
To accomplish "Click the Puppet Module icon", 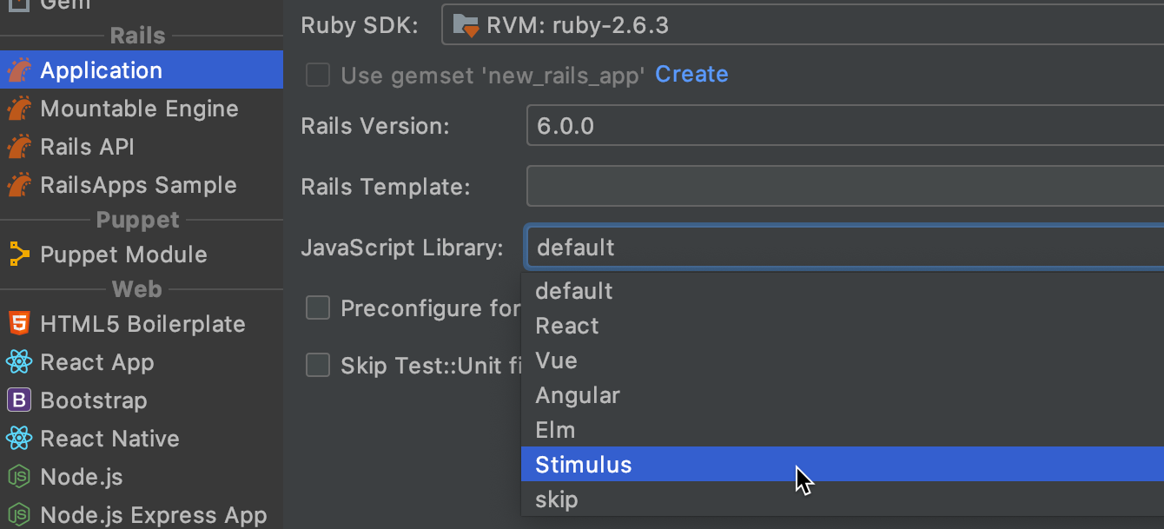I will 19,255.
